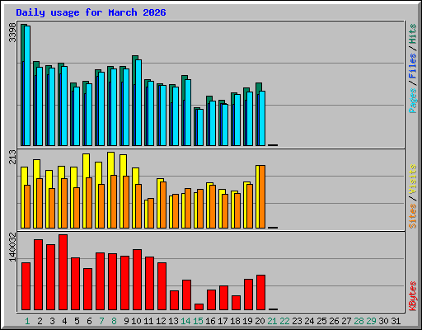Click the cyan "Pages" legend label
The image size is (422, 330).
click(413, 101)
